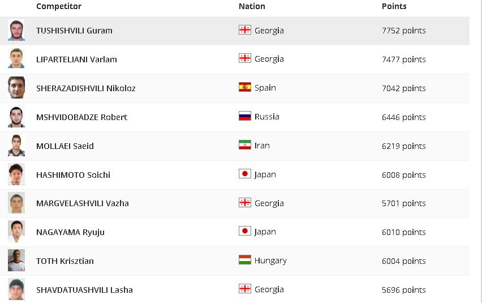
Task: Click the Japan flag beside Nagayama Ryuju
Action: pyautogui.click(x=245, y=231)
